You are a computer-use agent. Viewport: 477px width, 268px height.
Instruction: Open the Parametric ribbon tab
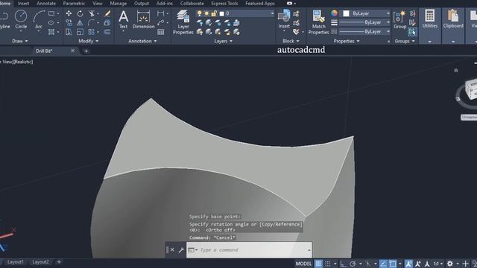(74, 4)
